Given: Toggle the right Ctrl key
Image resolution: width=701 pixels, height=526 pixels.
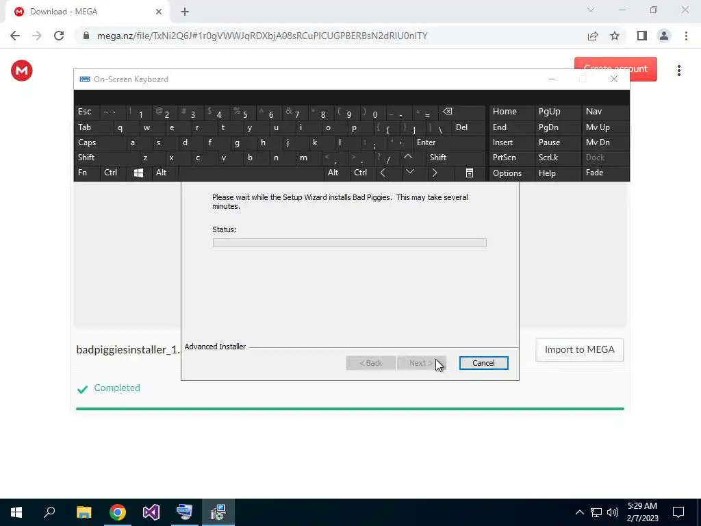Looking at the screenshot, I should click(362, 173).
